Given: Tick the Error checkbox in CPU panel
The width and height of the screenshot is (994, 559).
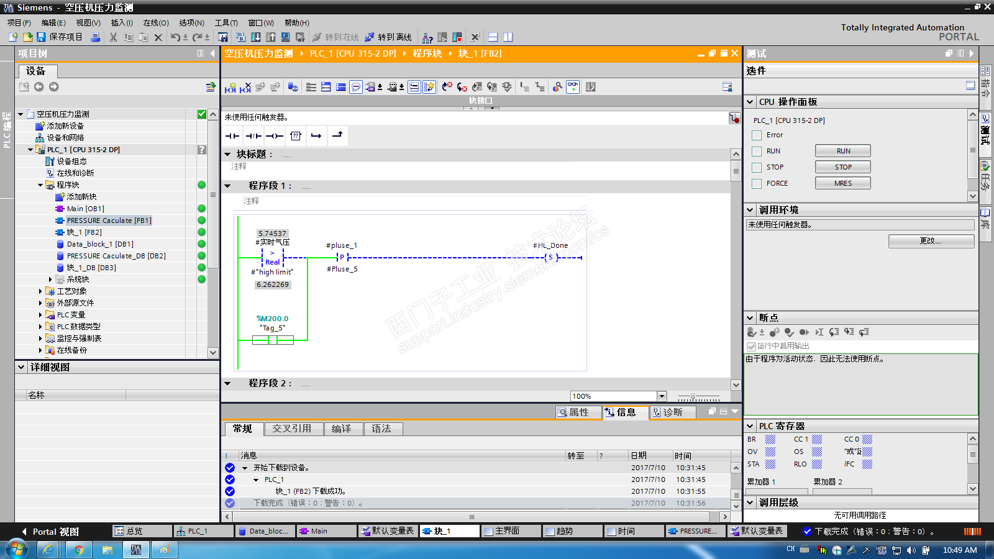Looking at the screenshot, I should [x=757, y=135].
